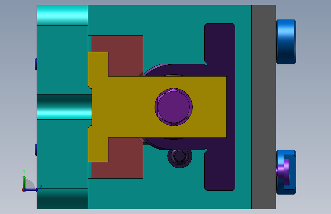Select the blue cylinder at upper right
Viewport: 331px width, 214px height.
point(286,42)
